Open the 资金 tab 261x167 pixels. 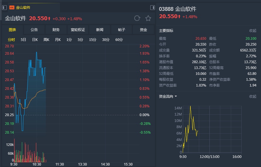coord(143,30)
